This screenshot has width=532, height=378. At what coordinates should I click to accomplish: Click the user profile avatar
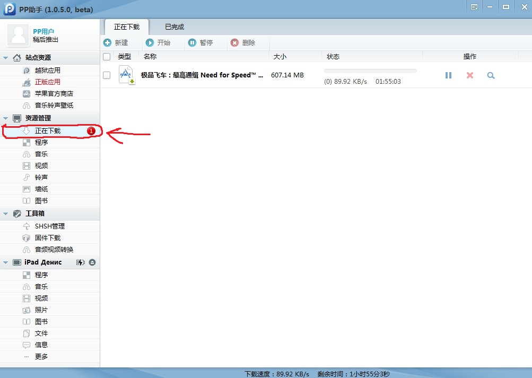(x=18, y=36)
